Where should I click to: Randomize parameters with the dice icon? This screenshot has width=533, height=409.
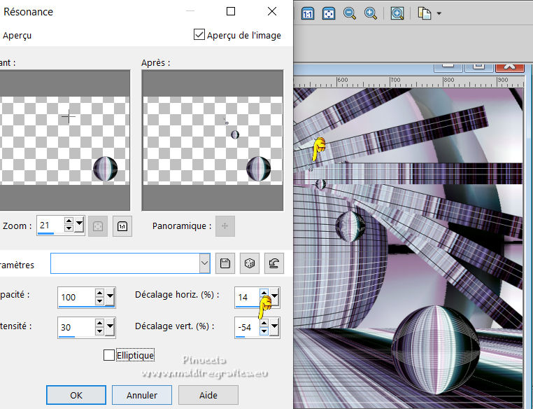[x=248, y=263]
